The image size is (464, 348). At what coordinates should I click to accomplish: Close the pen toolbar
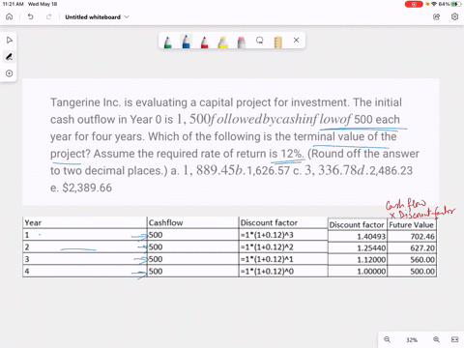297,41
